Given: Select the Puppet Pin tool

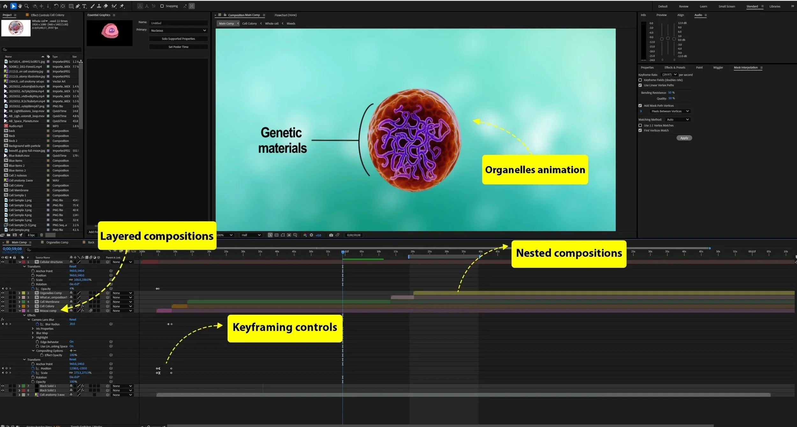Looking at the screenshot, I should (122, 6).
